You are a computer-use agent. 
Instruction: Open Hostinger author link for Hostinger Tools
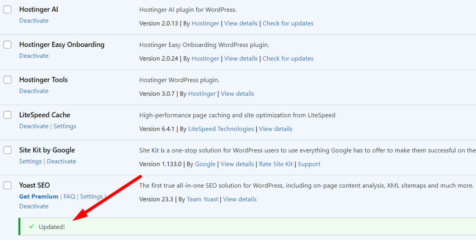(202, 94)
